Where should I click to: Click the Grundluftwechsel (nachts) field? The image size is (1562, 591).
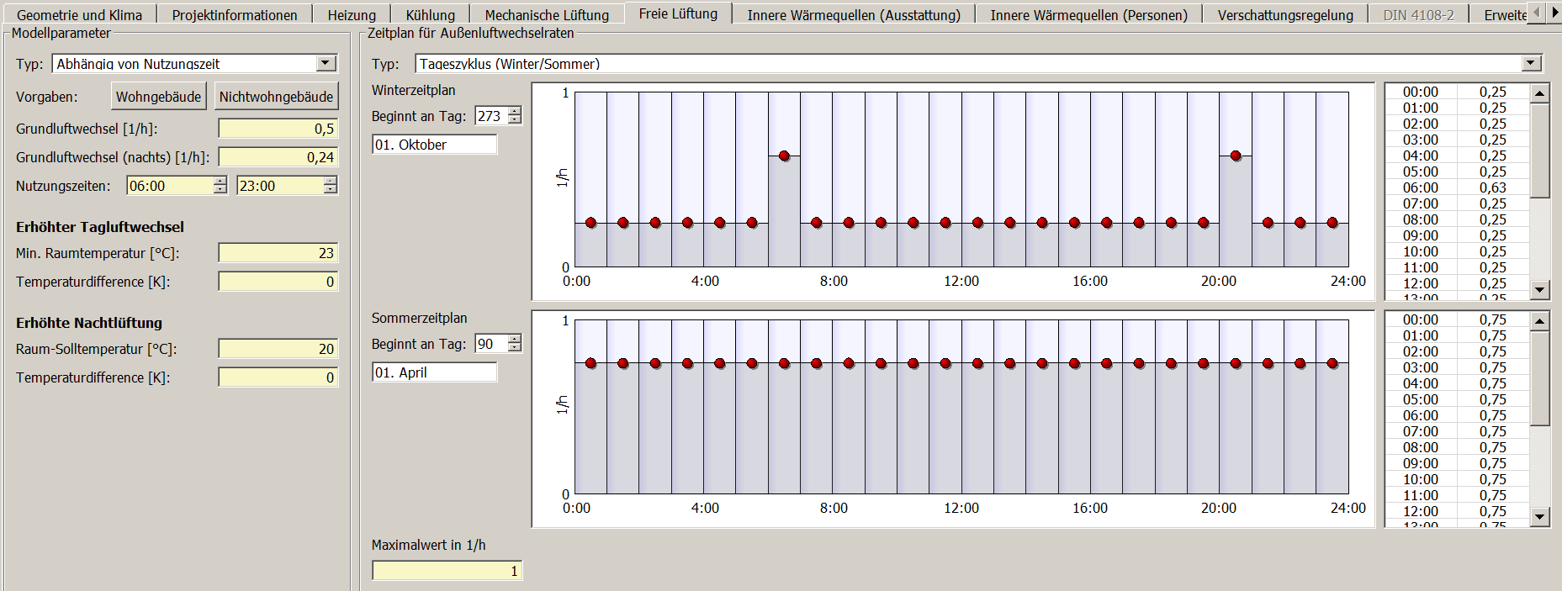click(x=278, y=157)
